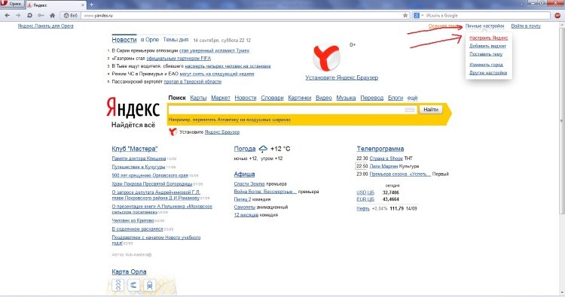The height and width of the screenshot is (297, 565).
Task: Open the Афиша heading link
Action: coord(244,174)
